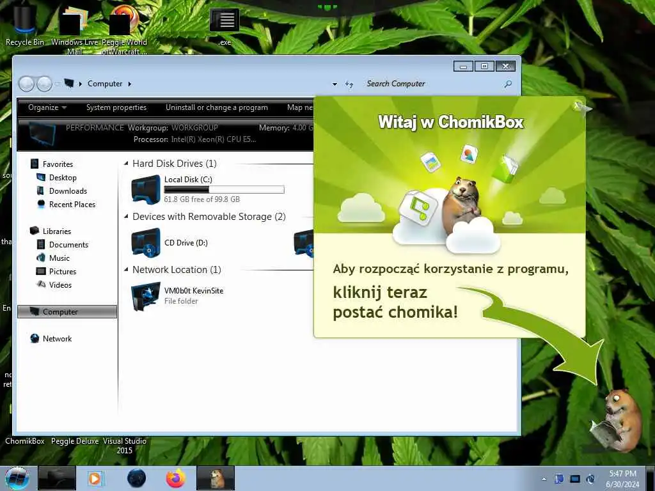Click the second removable drive icon beside CD Drive
Viewport: 655px width, 491px height.
(x=304, y=242)
